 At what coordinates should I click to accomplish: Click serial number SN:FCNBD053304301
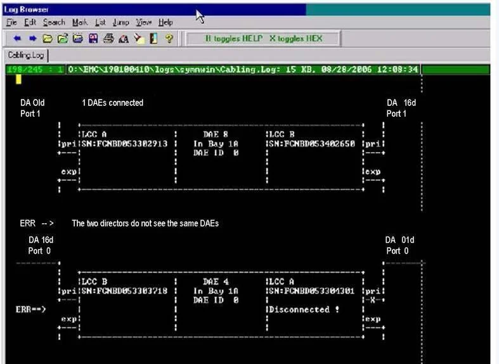tap(311, 291)
